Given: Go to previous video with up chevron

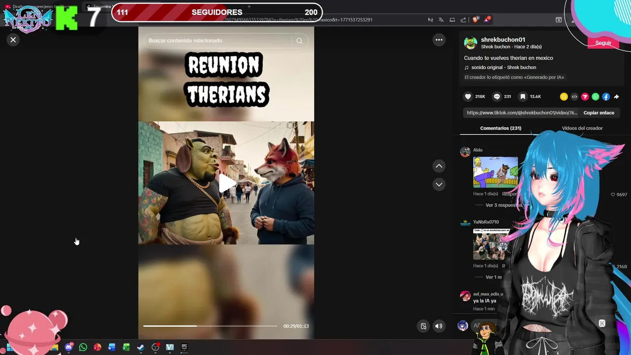Looking at the screenshot, I should point(439,166).
